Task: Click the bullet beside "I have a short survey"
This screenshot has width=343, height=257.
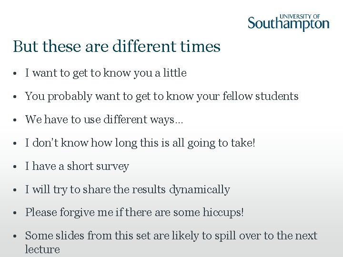Action: coord(16,167)
